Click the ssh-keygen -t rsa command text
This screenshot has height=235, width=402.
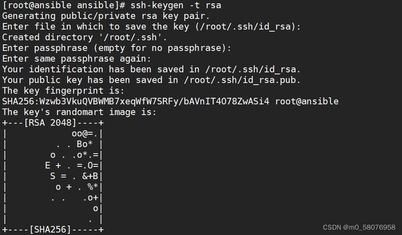click(176, 6)
